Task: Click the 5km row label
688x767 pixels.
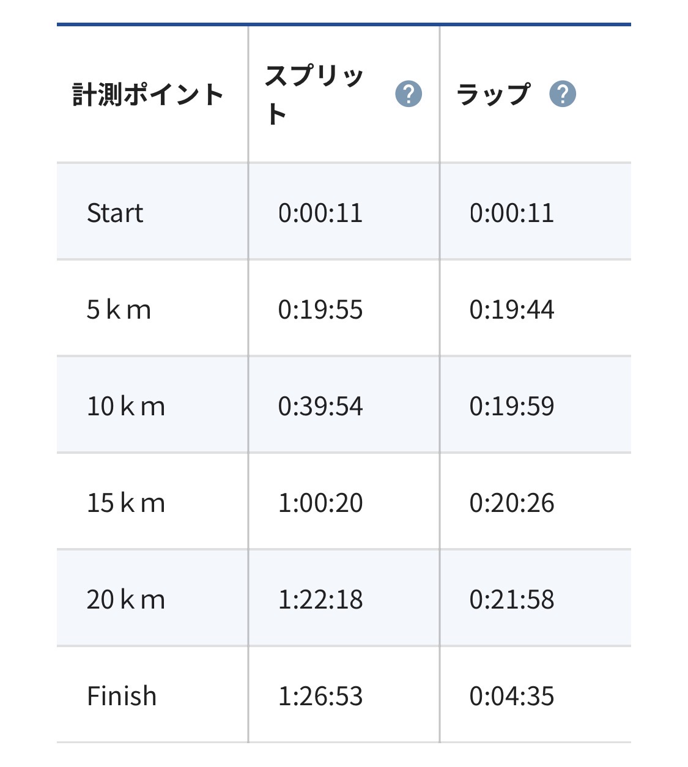Action: [x=119, y=309]
